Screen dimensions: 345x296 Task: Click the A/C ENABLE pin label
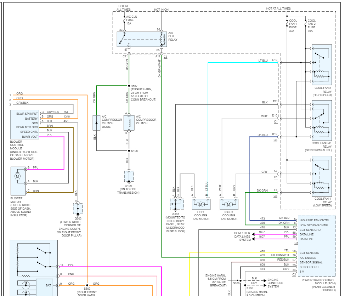[x=308, y=258]
